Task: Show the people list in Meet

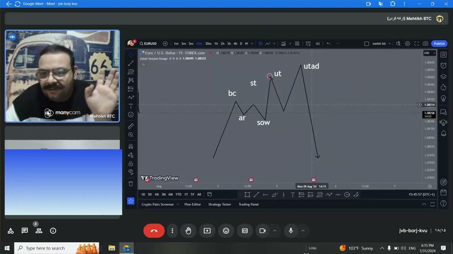Action: pyautogui.click(x=39, y=231)
